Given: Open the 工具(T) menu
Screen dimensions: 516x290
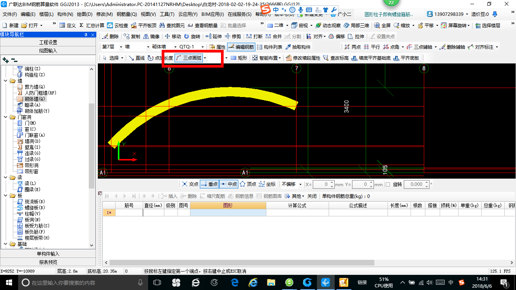Looking at the screenshot, I should click(167, 14).
